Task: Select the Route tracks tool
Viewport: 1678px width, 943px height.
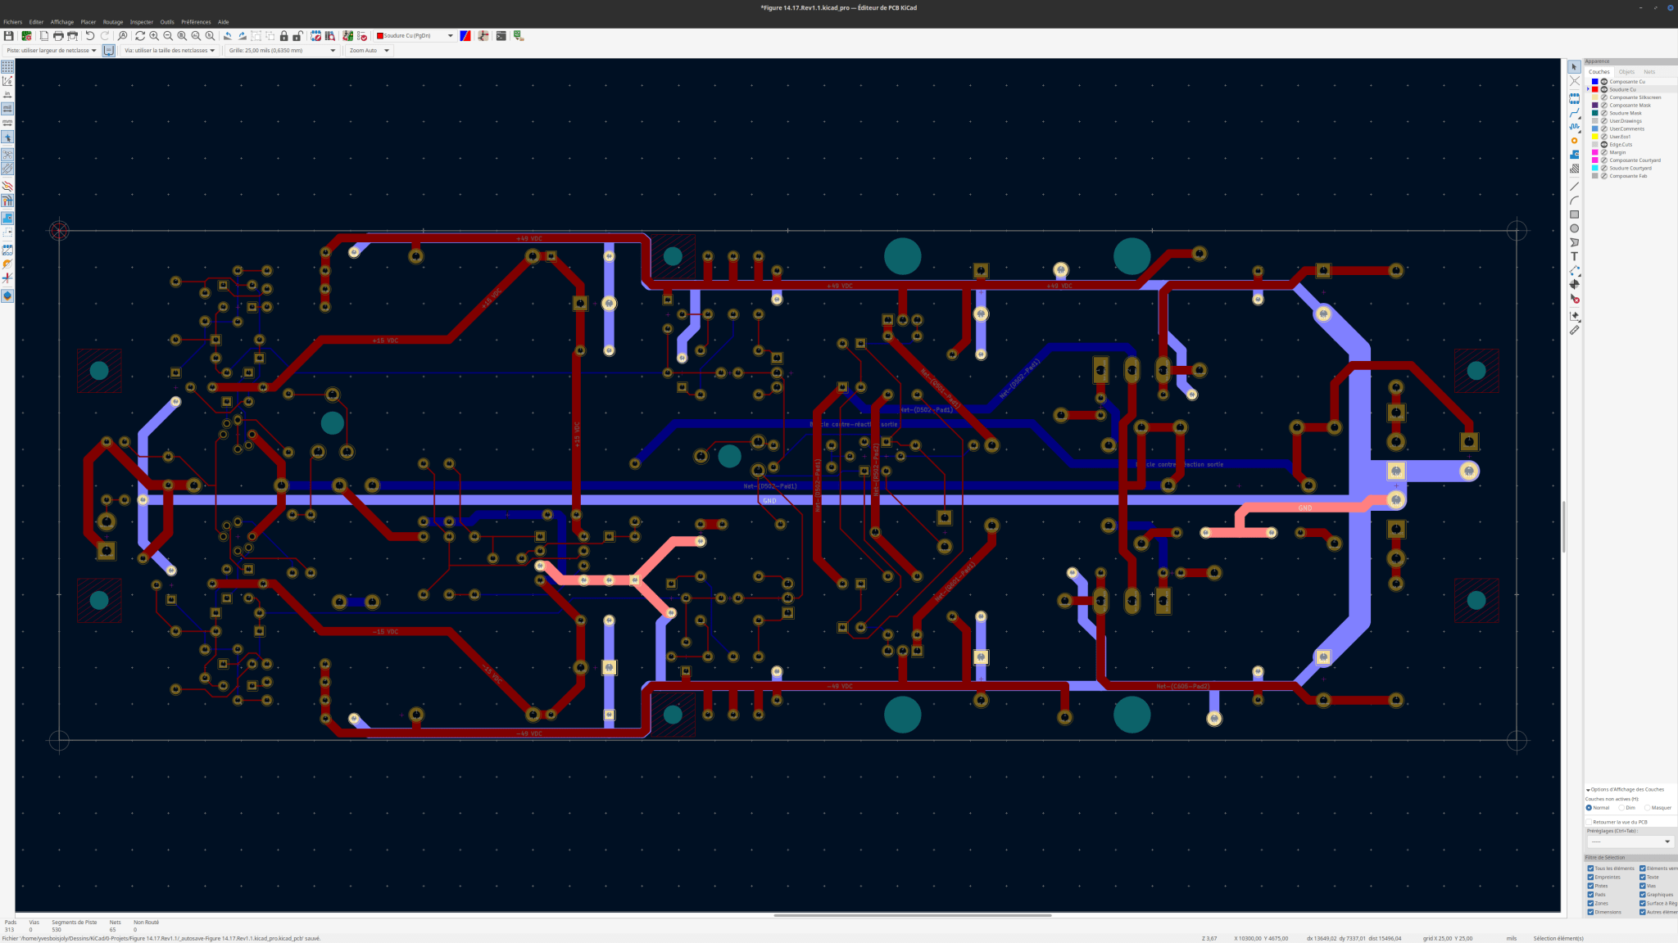Action: point(1574,113)
